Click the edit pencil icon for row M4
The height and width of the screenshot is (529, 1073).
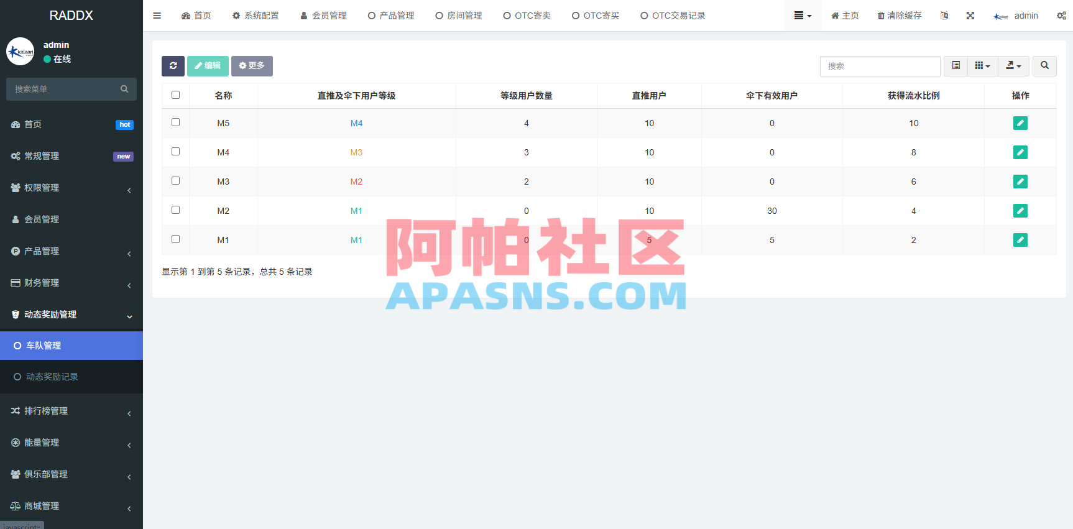click(1020, 152)
